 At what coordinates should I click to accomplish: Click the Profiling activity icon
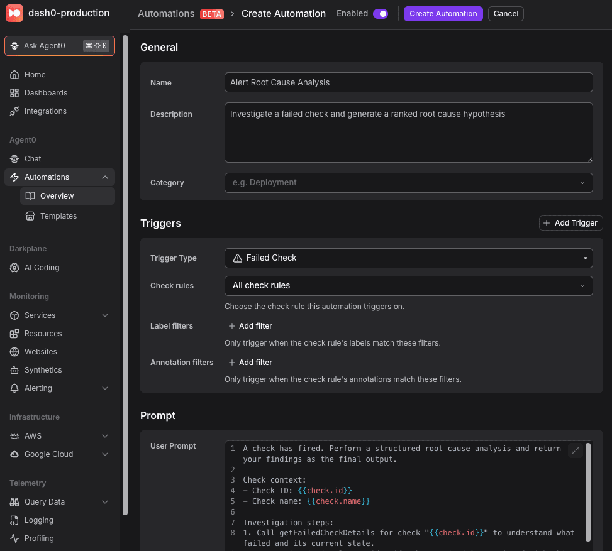click(14, 538)
